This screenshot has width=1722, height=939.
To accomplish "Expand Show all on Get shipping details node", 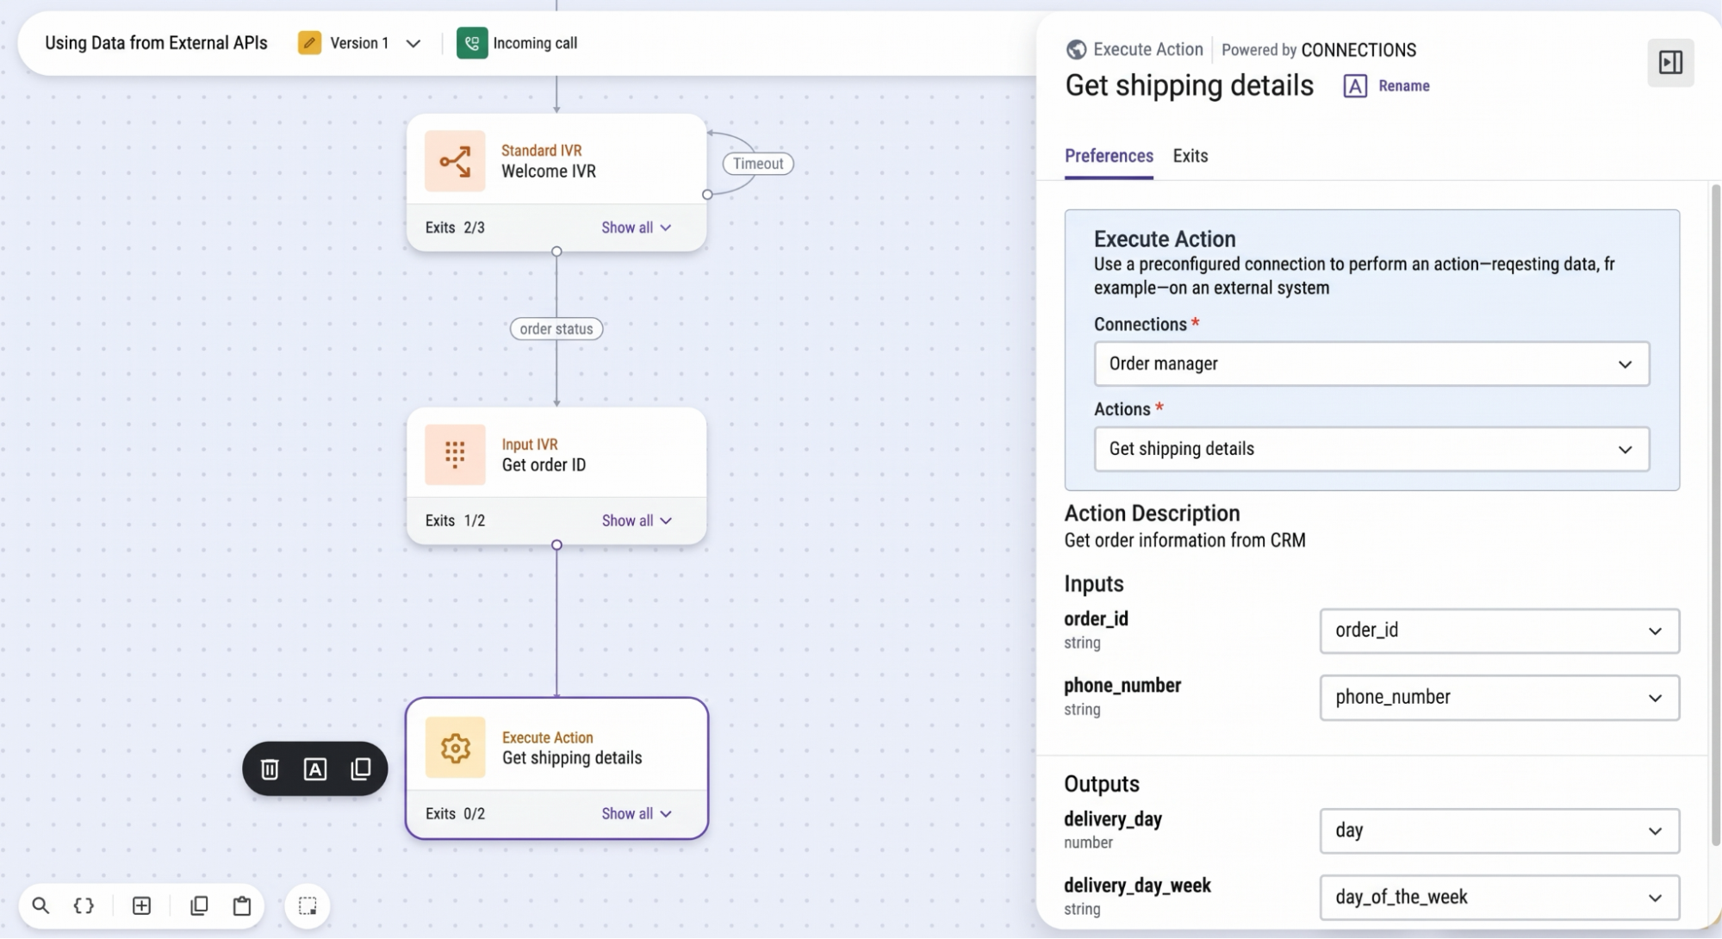I will pyautogui.click(x=636, y=813).
